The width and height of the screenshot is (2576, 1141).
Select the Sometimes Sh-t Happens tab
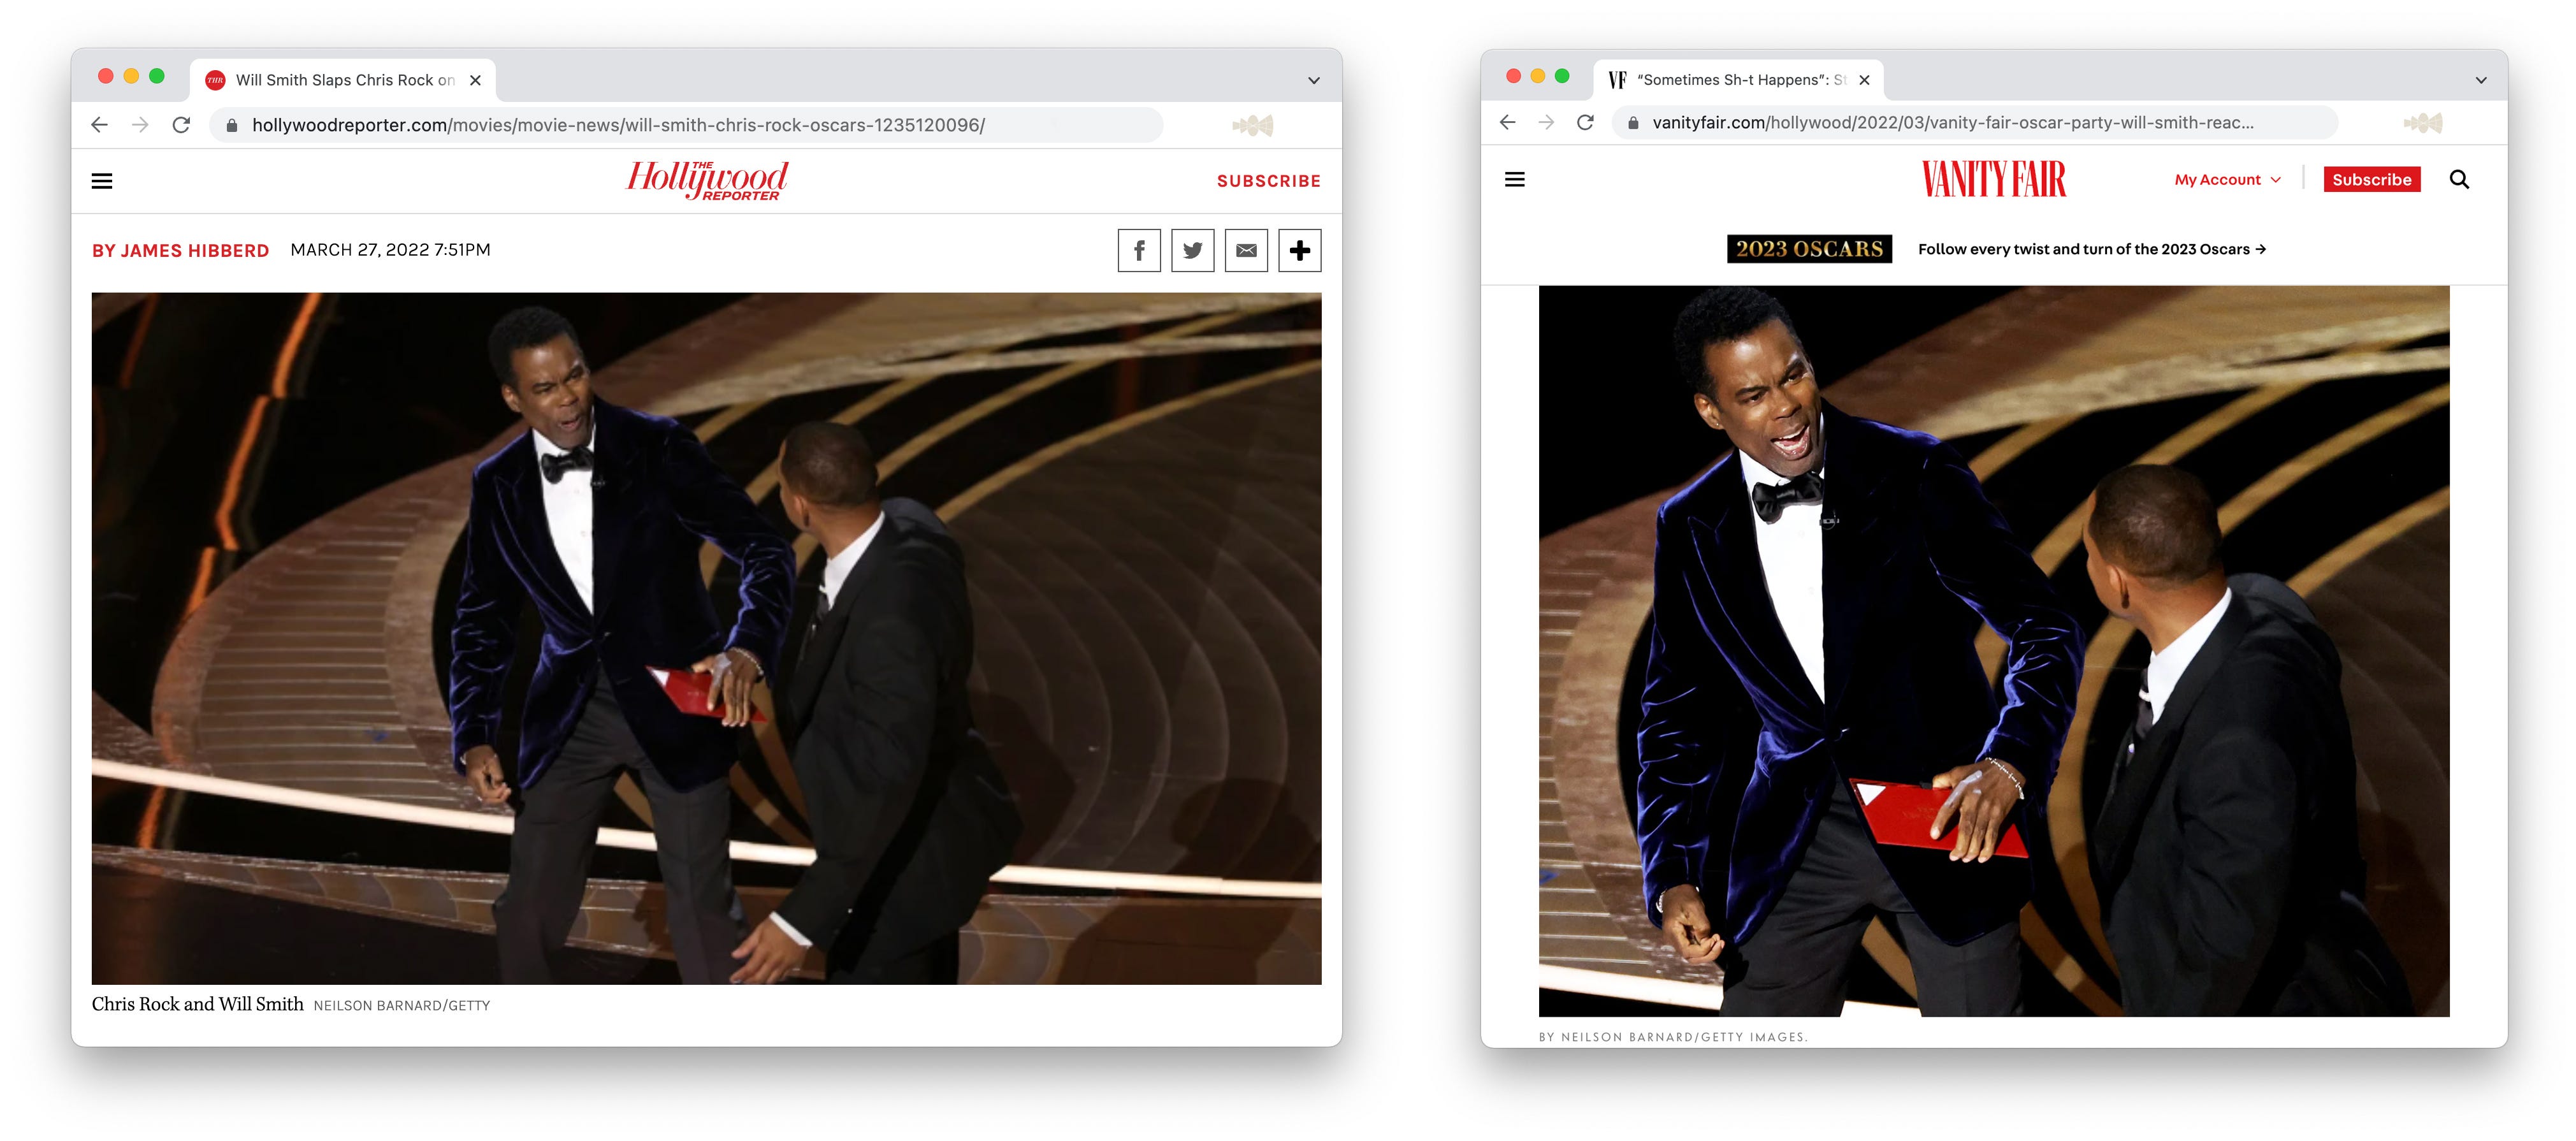(x=1738, y=80)
